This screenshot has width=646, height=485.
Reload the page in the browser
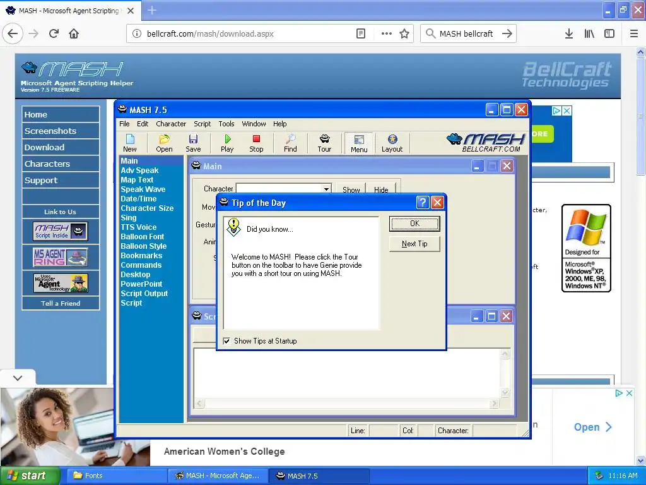tap(54, 33)
